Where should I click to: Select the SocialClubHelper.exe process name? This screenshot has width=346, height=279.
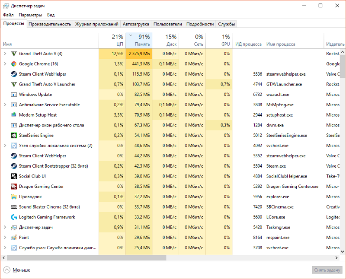(287, 176)
